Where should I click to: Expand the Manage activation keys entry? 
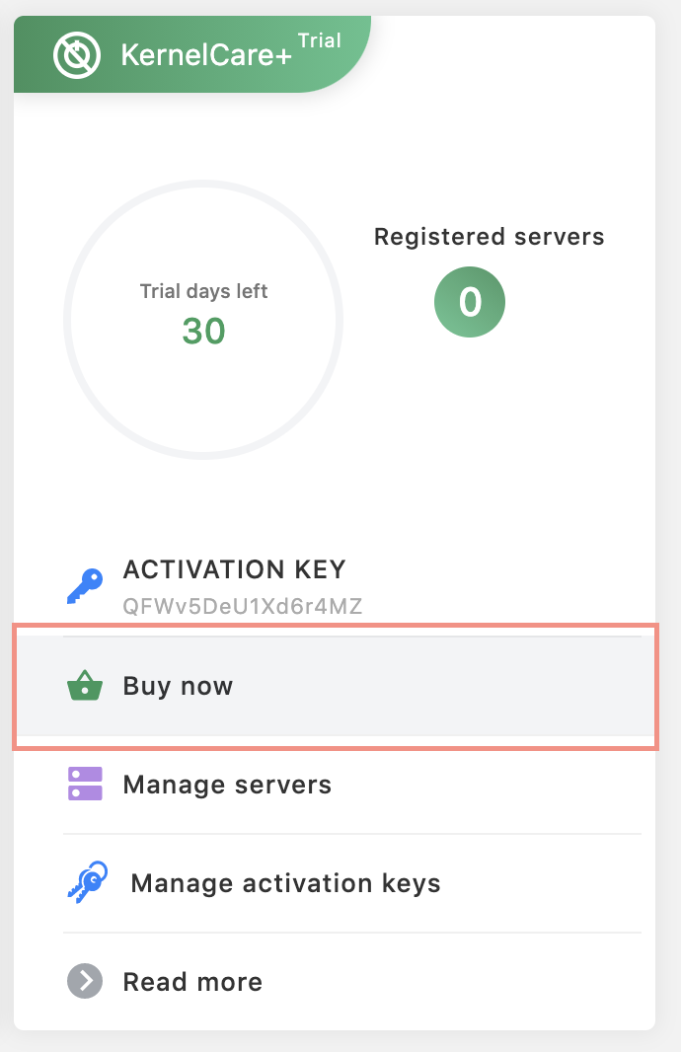pos(285,882)
